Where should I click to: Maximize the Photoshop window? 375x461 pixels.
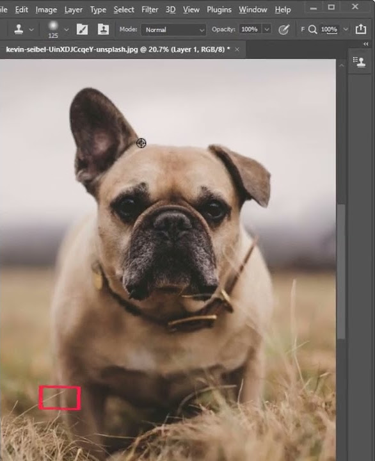(x=331, y=7)
